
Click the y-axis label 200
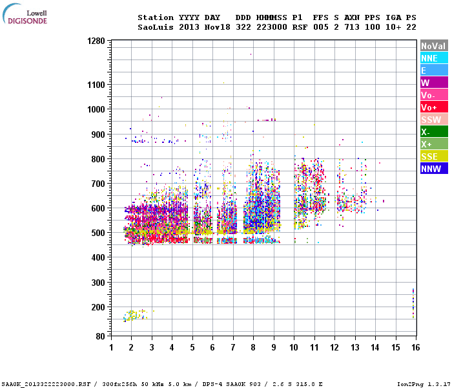98,307
